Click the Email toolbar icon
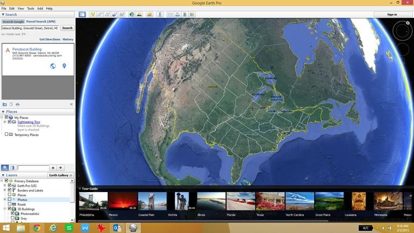 pyautogui.click(x=170, y=15)
